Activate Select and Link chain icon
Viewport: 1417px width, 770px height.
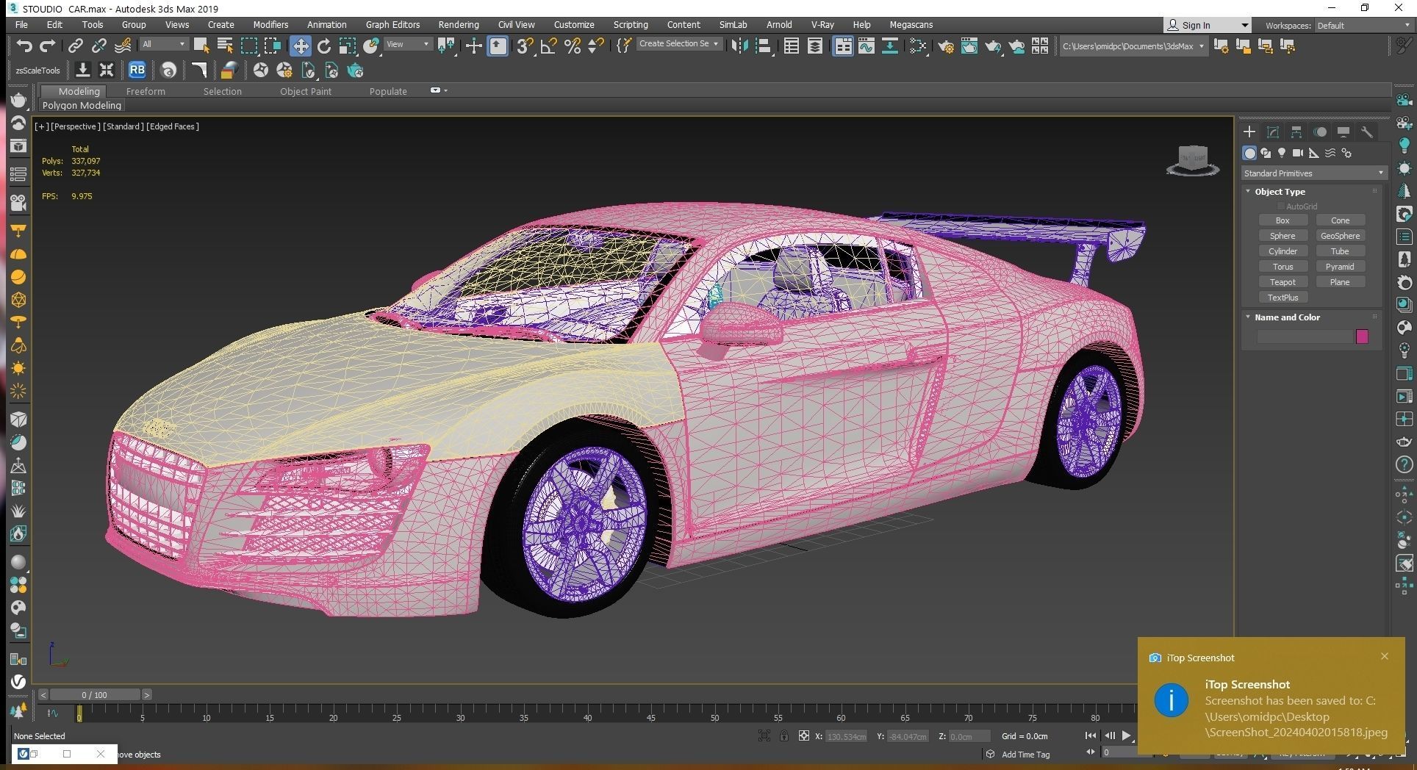[x=75, y=46]
